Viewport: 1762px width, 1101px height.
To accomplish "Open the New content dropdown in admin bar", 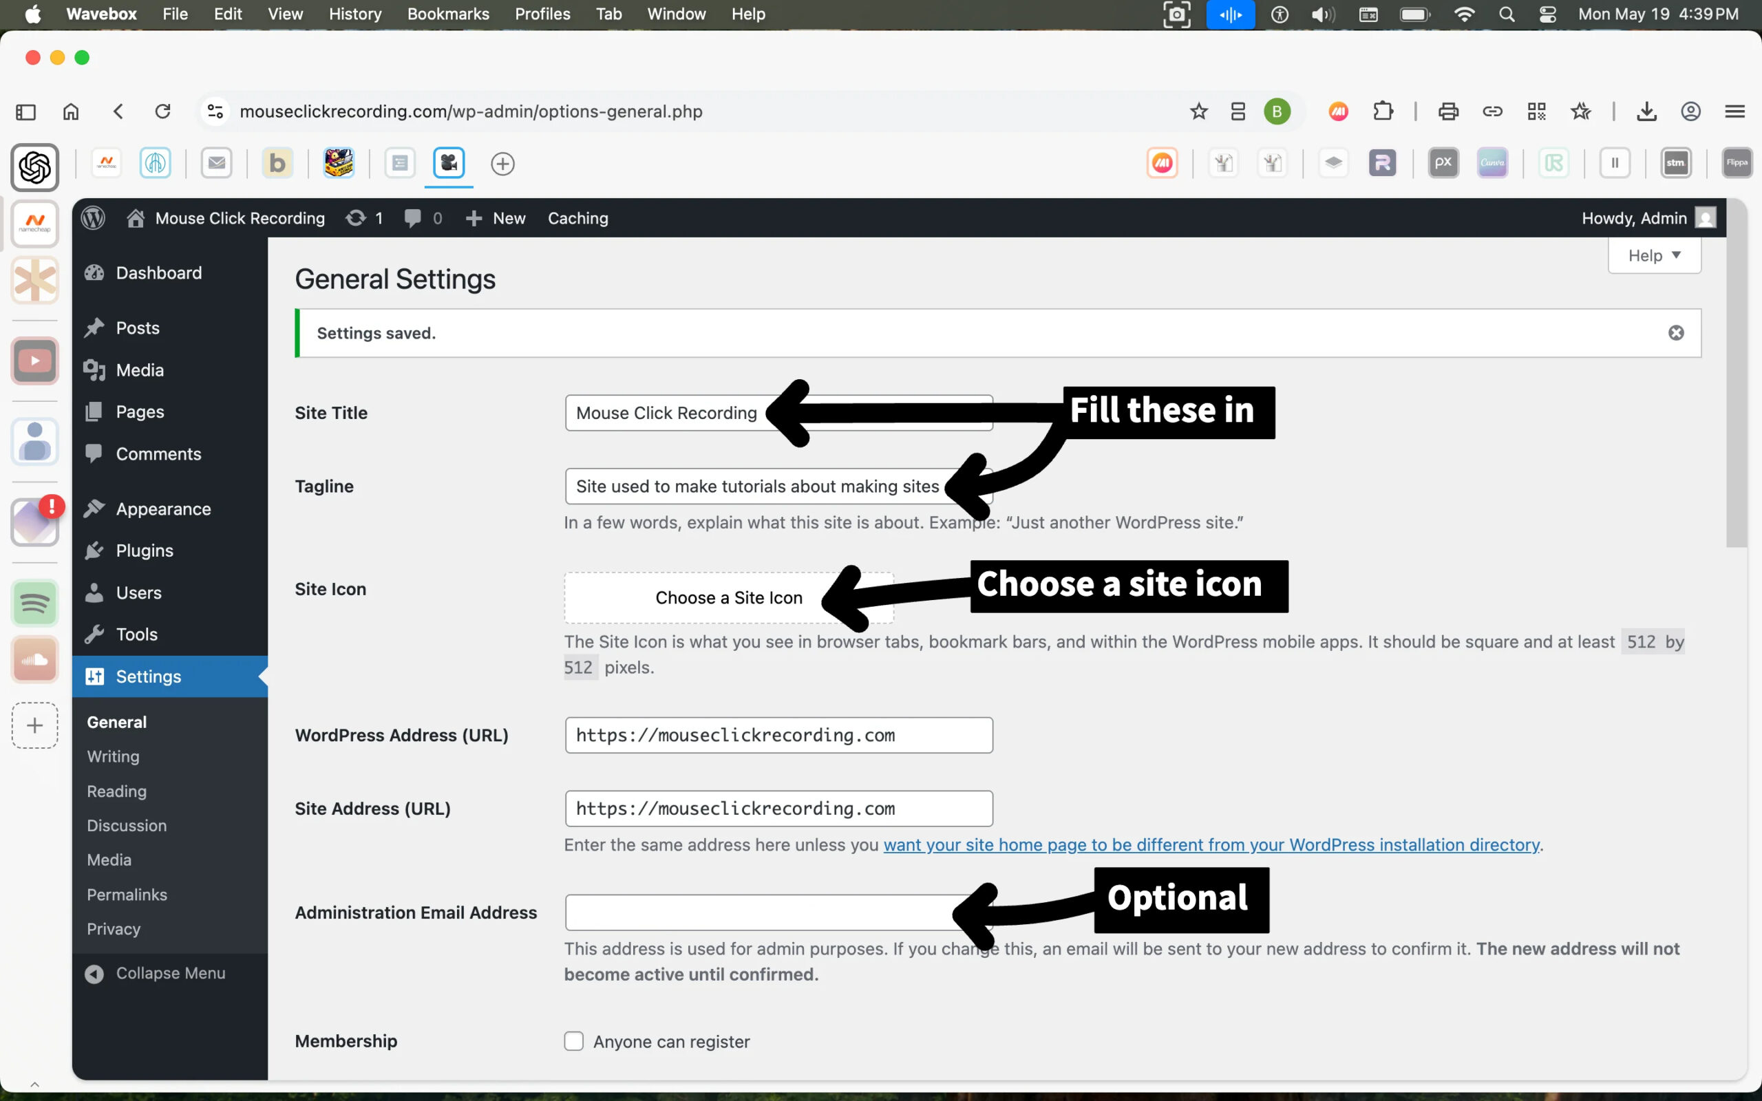I will coord(496,217).
